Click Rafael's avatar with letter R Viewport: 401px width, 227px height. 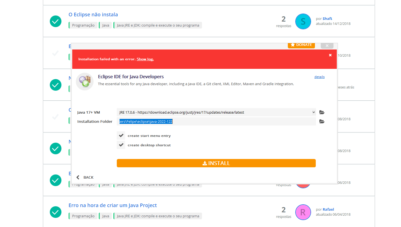pos(303,212)
